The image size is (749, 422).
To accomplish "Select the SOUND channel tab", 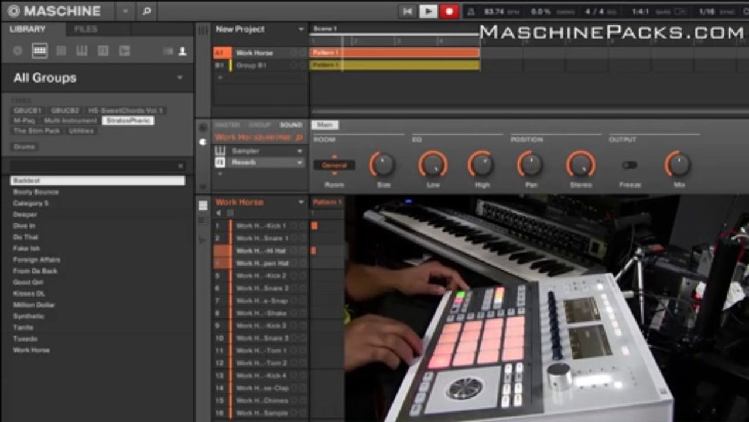I will pos(291,125).
